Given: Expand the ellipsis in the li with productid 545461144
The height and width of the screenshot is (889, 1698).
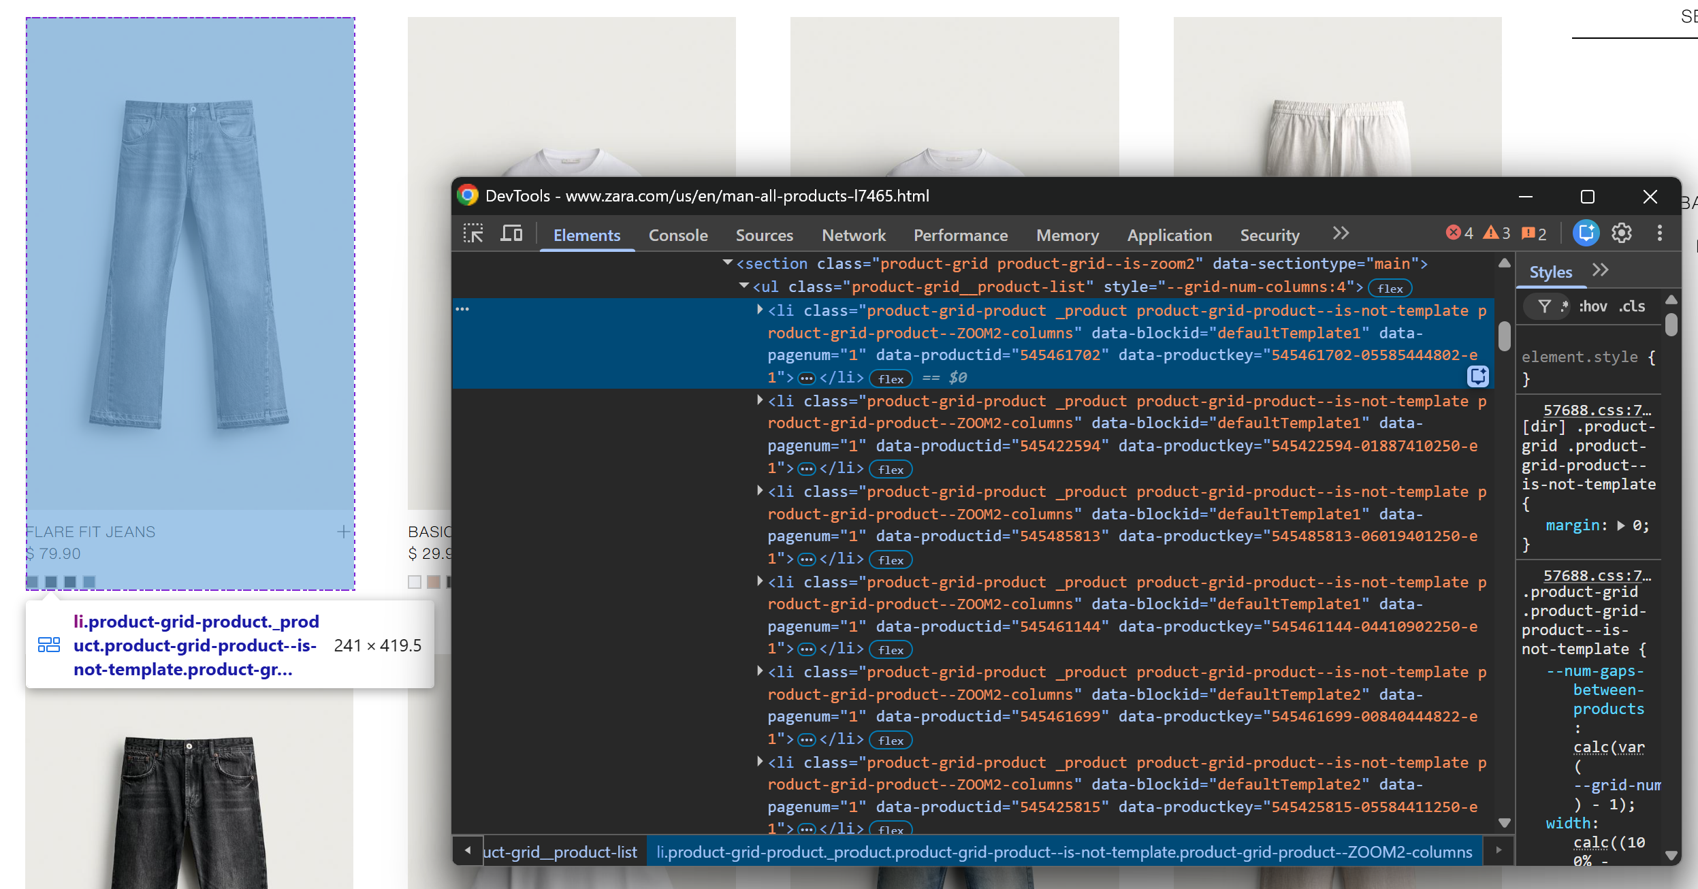Looking at the screenshot, I should (806, 649).
